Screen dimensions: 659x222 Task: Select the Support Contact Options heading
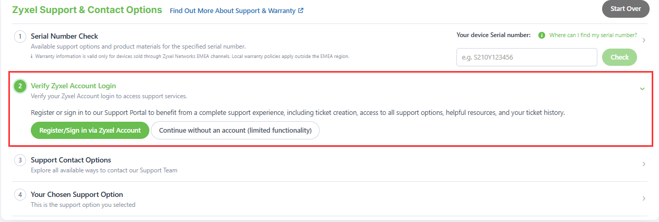point(71,160)
